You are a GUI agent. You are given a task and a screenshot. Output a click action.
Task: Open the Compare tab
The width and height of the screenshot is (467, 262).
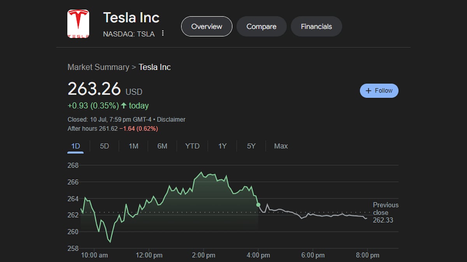coord(261,26)
